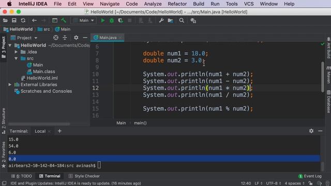The width and height of the screenshot is (331, 186).
Task: Toggle the 1: Project side tool window
Action: tap(4, 47)
